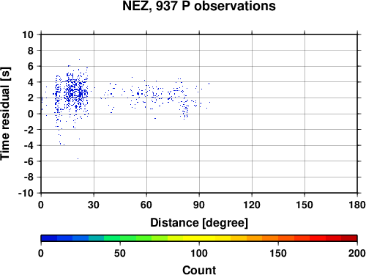This screenshot has height=275, width=366.
Task: Select the 'Distance [degree]' x-axis label
Action: click(199, 223)
